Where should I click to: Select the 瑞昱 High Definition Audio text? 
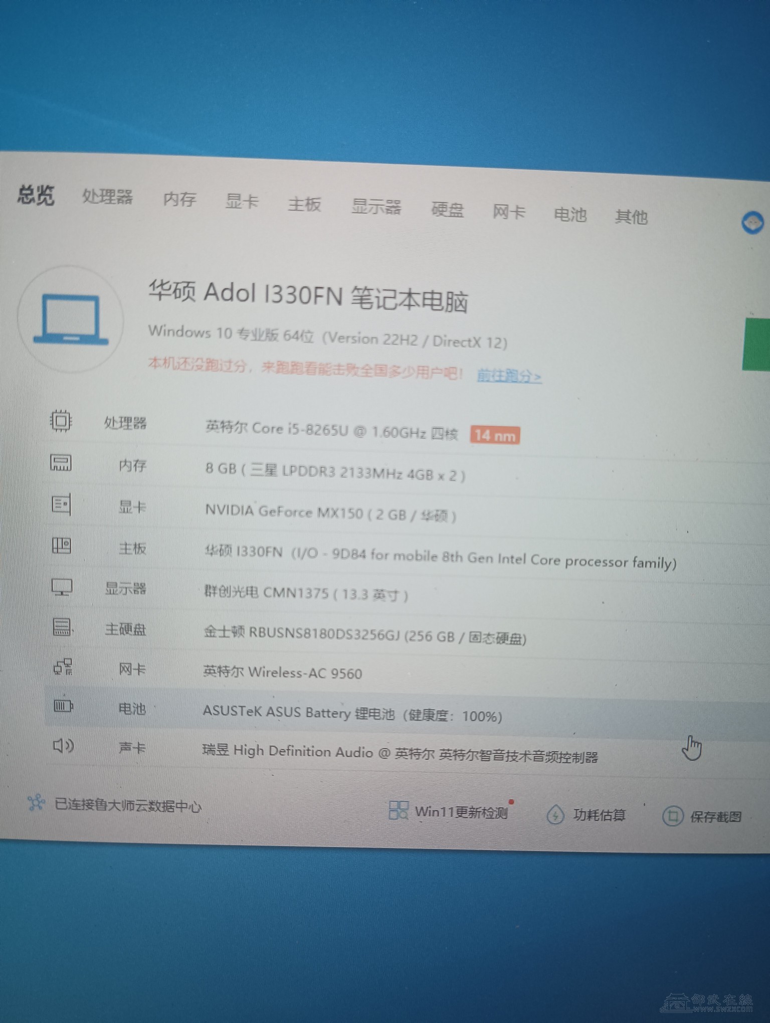click(400, 754)
